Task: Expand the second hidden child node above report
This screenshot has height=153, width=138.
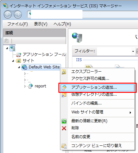Action: (25, 80)
